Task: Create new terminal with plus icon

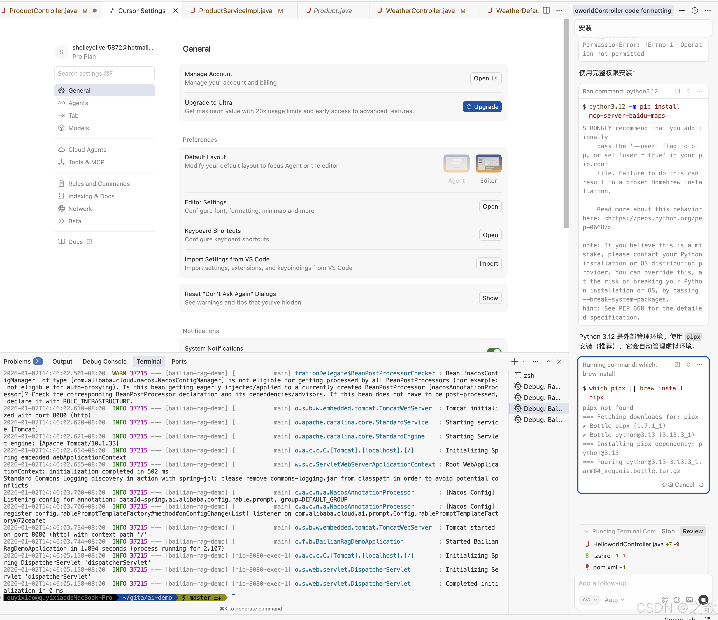Action: [515, 361]
